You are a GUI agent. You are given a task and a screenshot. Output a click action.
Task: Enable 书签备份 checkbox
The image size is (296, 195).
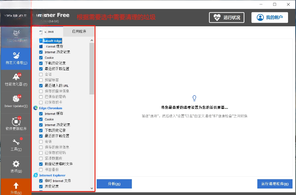[x=41, y=169]
